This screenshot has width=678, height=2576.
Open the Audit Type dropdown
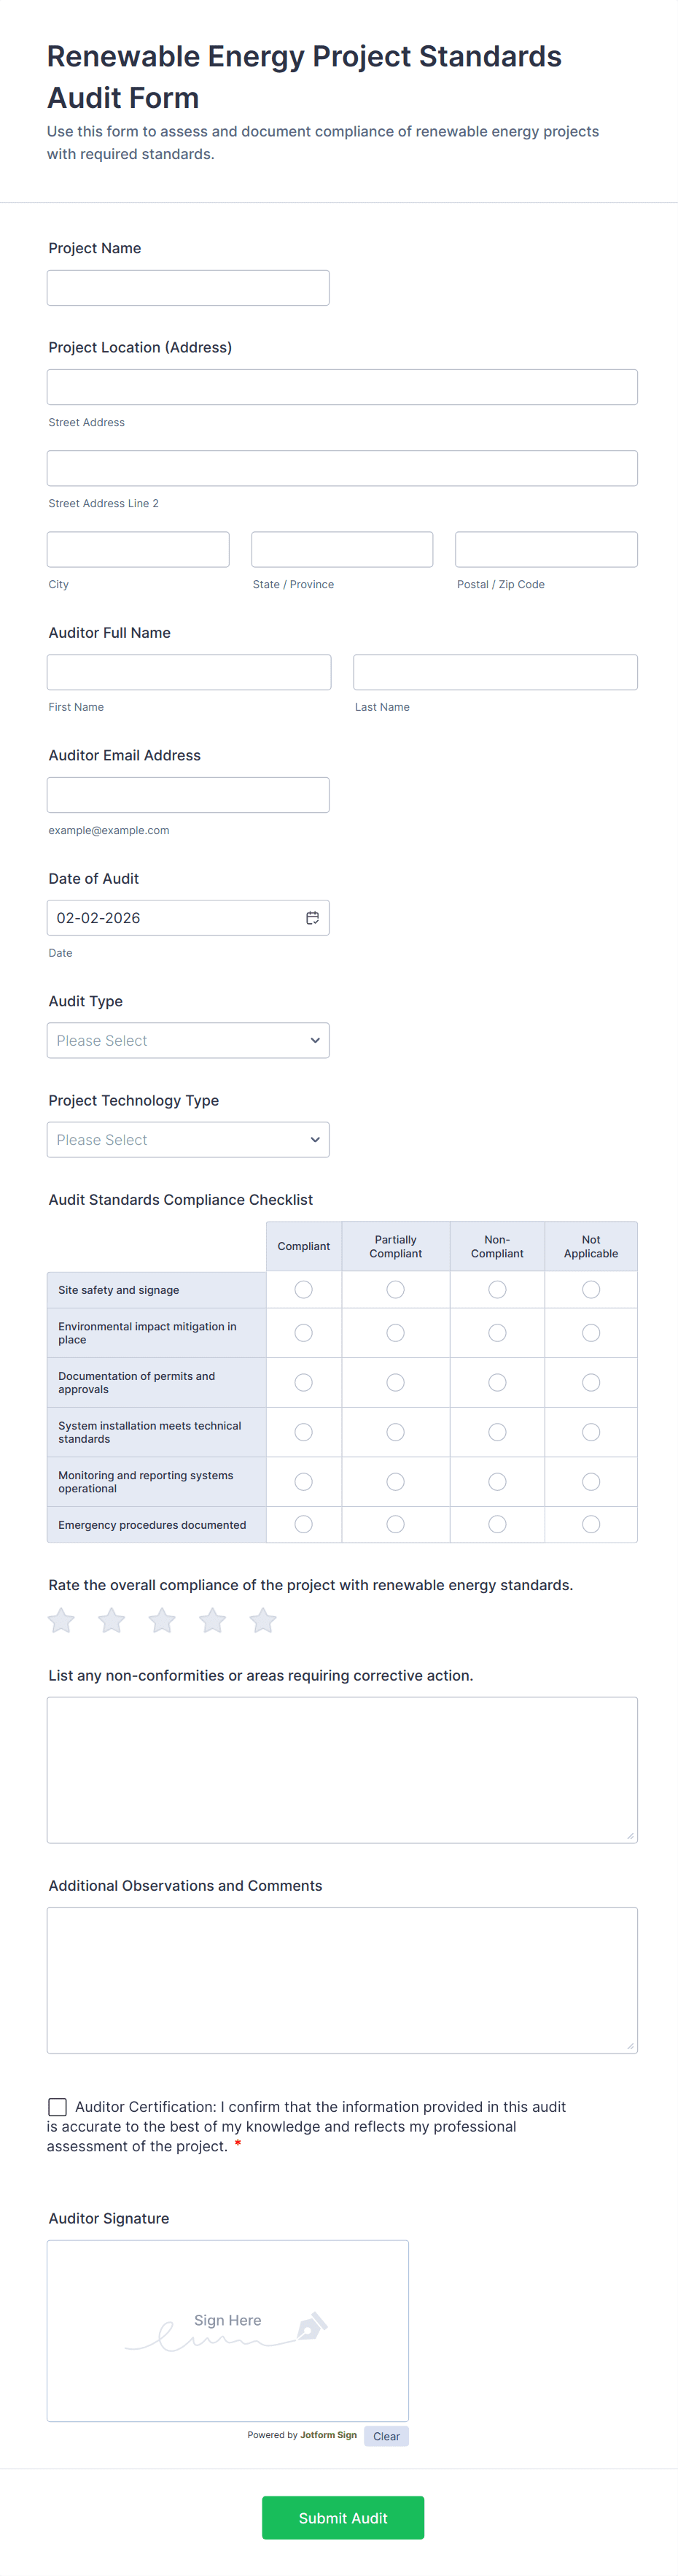pos(187,1040)
